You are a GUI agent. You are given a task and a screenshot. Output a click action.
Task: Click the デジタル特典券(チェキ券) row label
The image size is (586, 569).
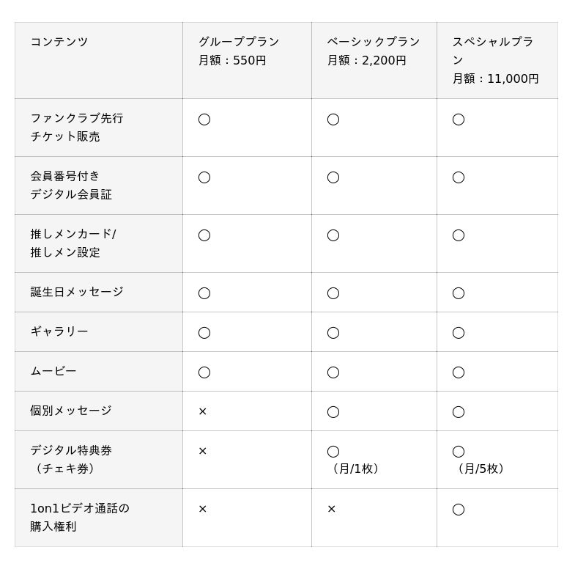click(71, 460)
